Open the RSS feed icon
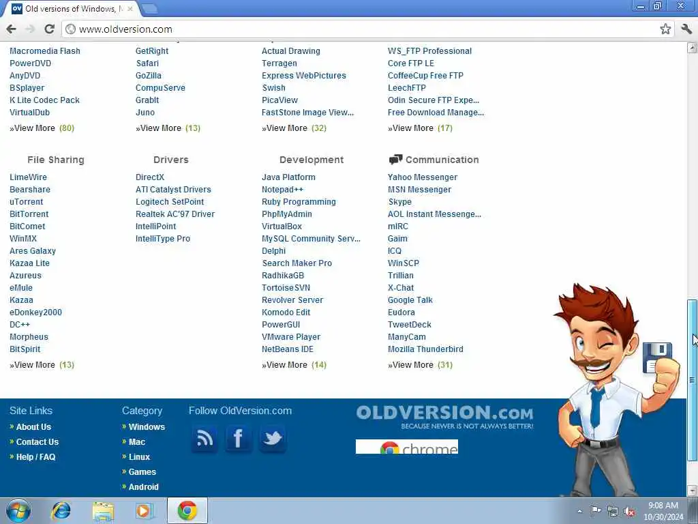Viewport: 698px width, 524px height. coord(204,439)
